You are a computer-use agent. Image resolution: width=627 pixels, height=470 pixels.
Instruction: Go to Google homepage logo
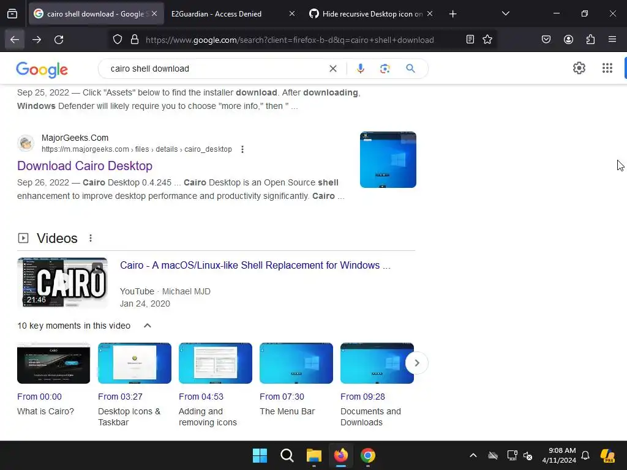(42, 70)
